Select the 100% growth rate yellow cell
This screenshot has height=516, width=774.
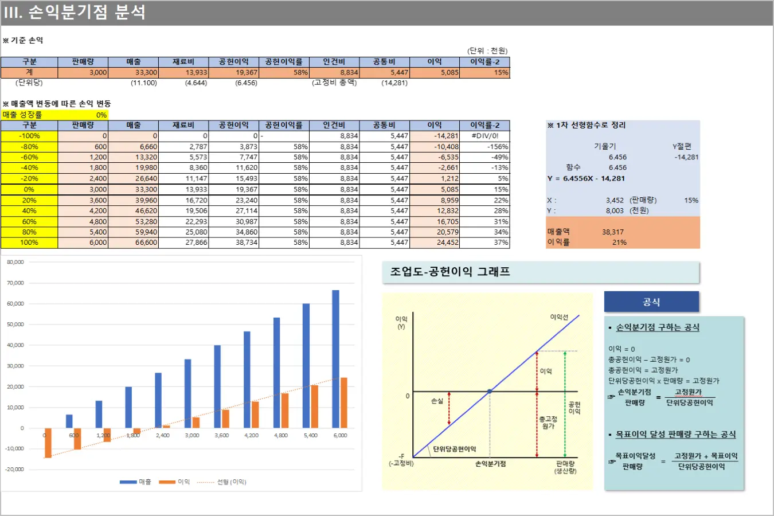[x=30, y=243]
